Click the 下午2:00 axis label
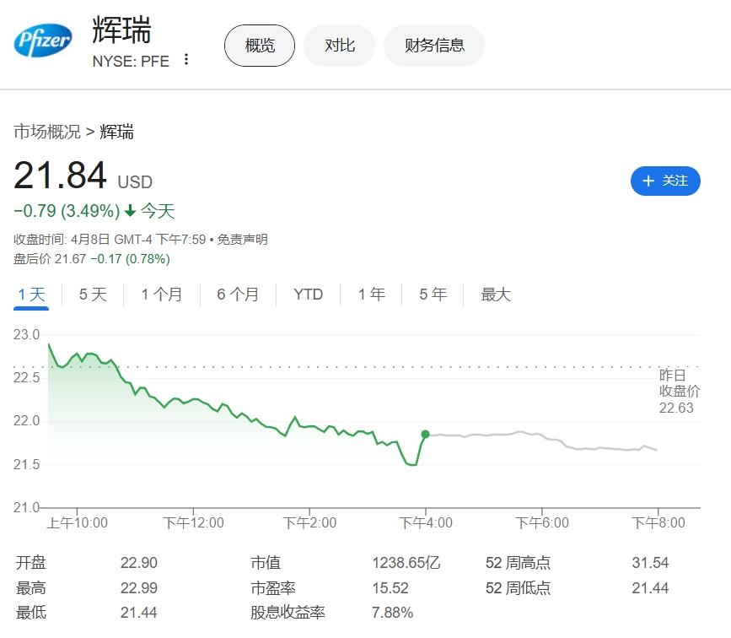Image resolution: width=731 pixels, height=638 pixels. click(309, 522)
